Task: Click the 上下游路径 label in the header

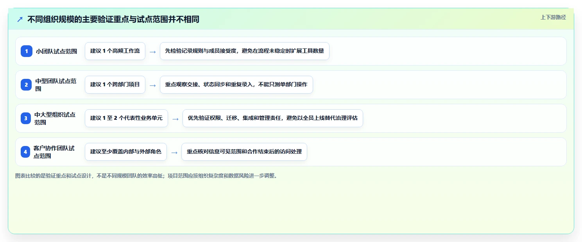Action: click(x=553, y=17)
